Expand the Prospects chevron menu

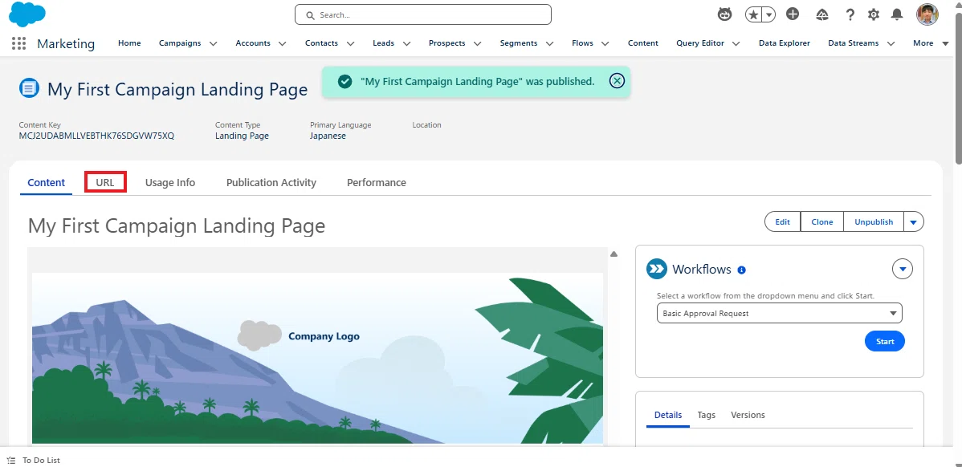point(477,43)
